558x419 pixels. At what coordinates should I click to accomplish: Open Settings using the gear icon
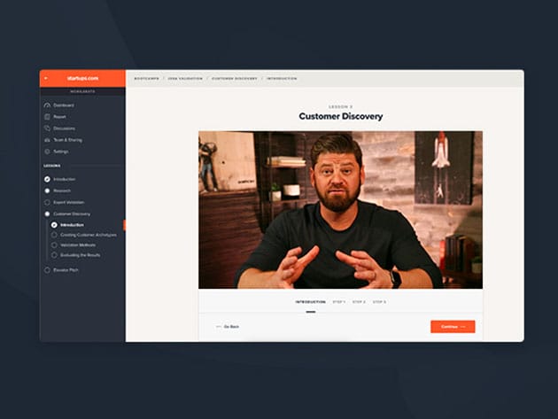click(47, 151)
